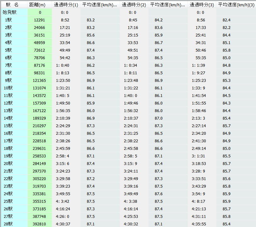Viewport: 256px width, 227px height.
Task: Select the passing time 50:46
Action: point(201,50)
